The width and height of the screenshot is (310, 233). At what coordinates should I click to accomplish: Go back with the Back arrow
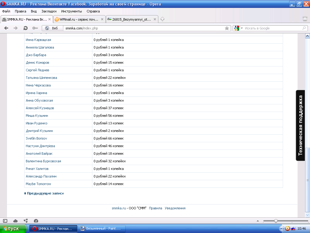[6, 28]
